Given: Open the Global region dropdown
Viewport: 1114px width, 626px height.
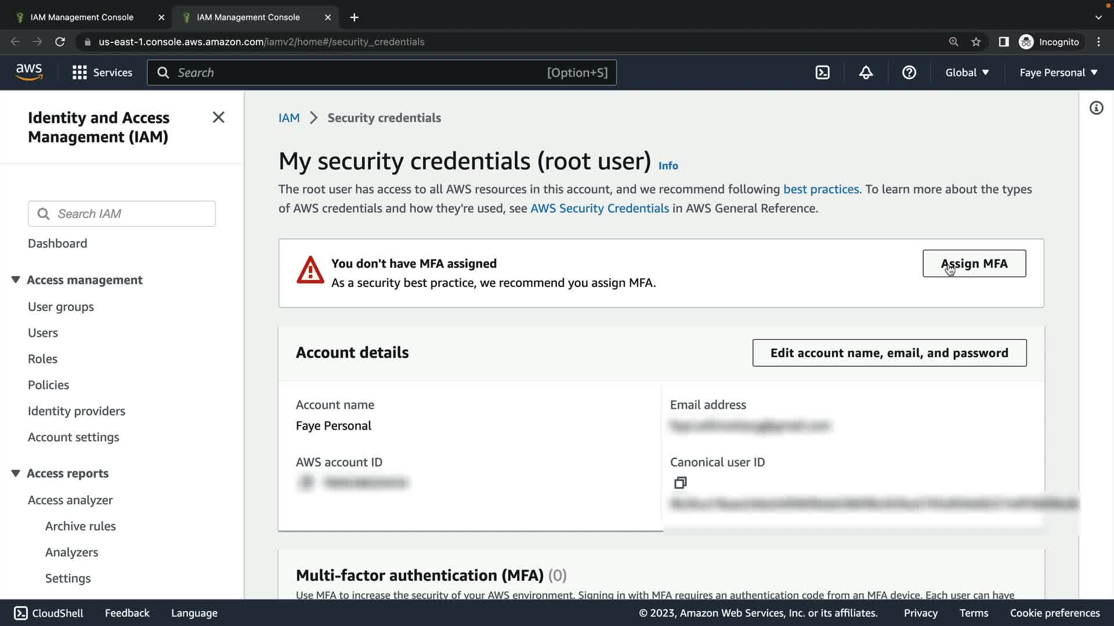Looking at the screenshot, I should 967,72.
